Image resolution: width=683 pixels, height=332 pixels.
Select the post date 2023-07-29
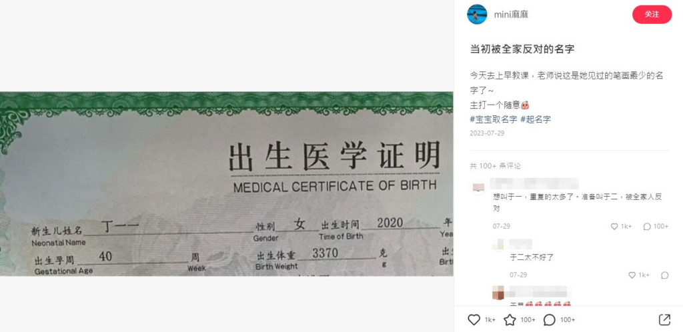click(487, 133)
